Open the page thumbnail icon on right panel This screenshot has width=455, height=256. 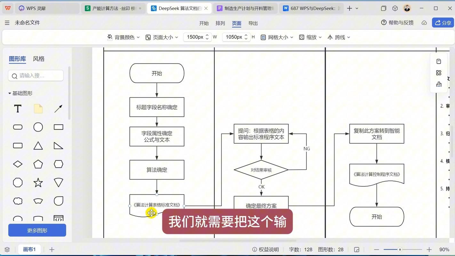[439, 61]
